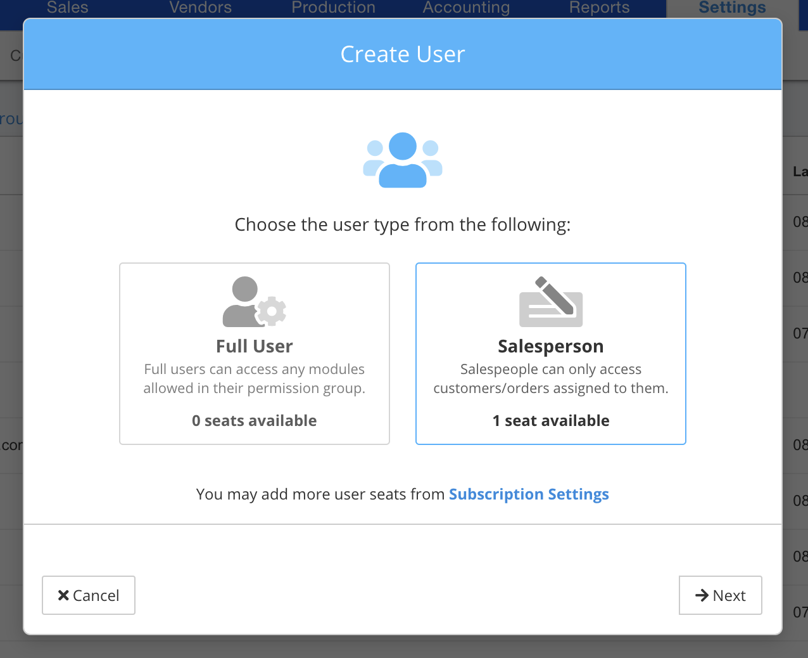Click the Salesperson pencil icon

551,302
